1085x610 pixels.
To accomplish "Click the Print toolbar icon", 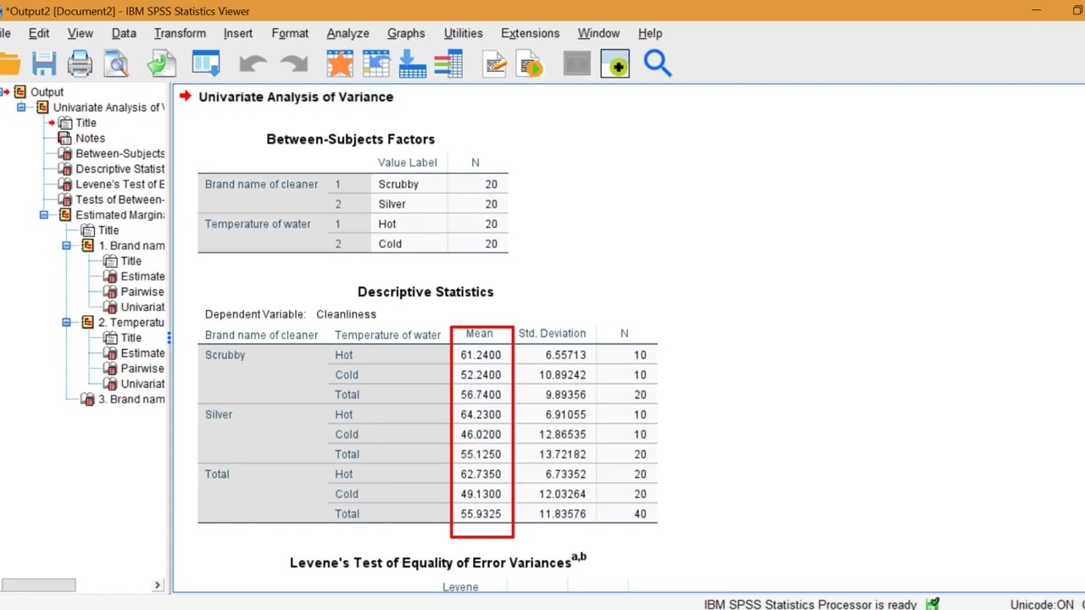I will click(x=80, y=64).
